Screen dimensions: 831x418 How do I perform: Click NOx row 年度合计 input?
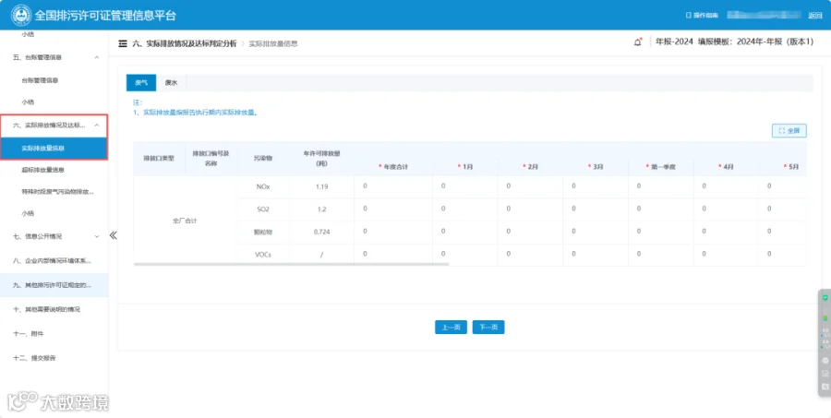click(x=393, y=186)
